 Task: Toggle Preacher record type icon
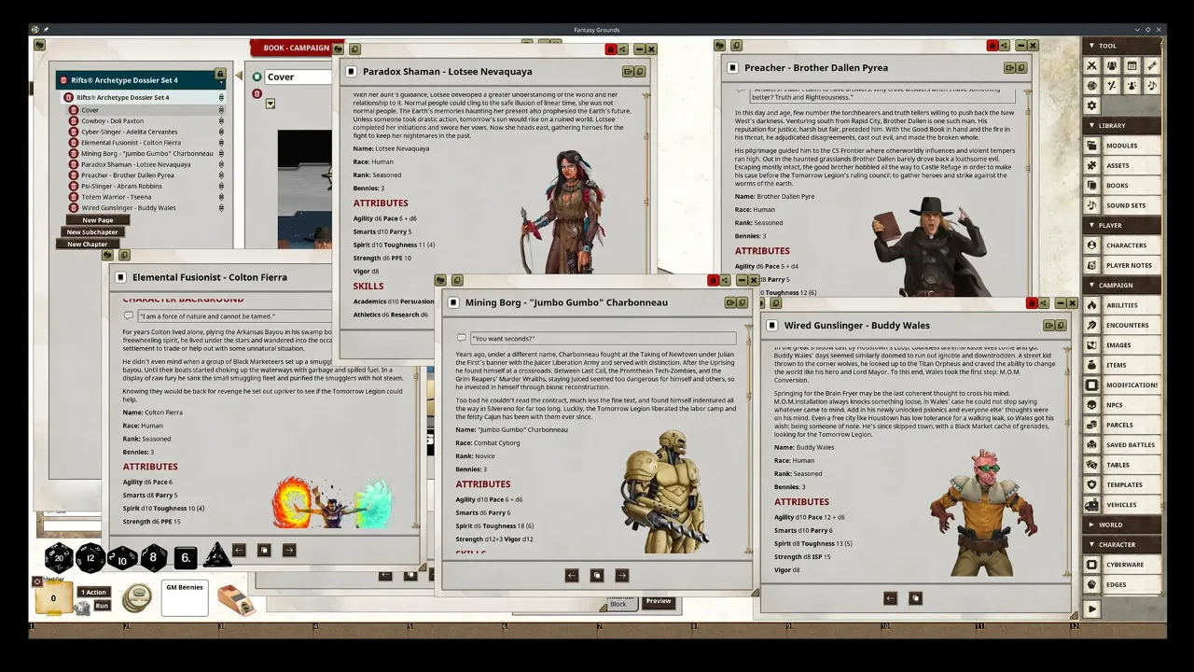733,68
